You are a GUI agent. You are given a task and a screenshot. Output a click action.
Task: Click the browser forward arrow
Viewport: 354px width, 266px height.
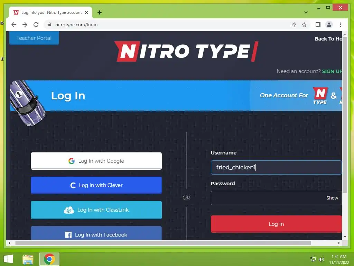(x=25, y=25)
